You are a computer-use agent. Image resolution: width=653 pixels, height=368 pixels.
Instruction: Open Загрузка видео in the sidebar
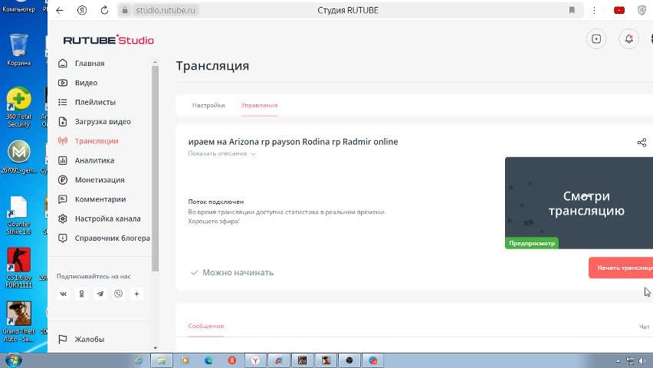[x=94, y=122]
